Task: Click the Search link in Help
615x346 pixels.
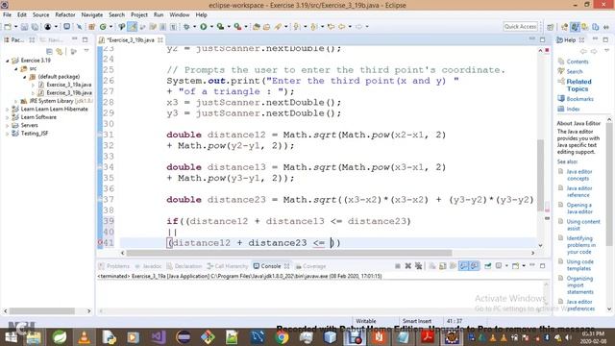Action: click(x=575, y=71)
